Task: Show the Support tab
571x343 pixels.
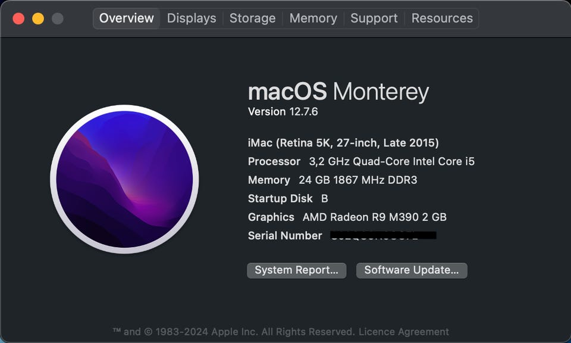Action: click(374, 18)
